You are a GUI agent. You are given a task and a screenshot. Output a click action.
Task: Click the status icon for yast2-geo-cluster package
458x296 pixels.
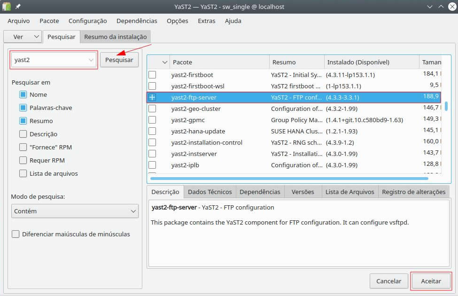[x=152, y=109]
